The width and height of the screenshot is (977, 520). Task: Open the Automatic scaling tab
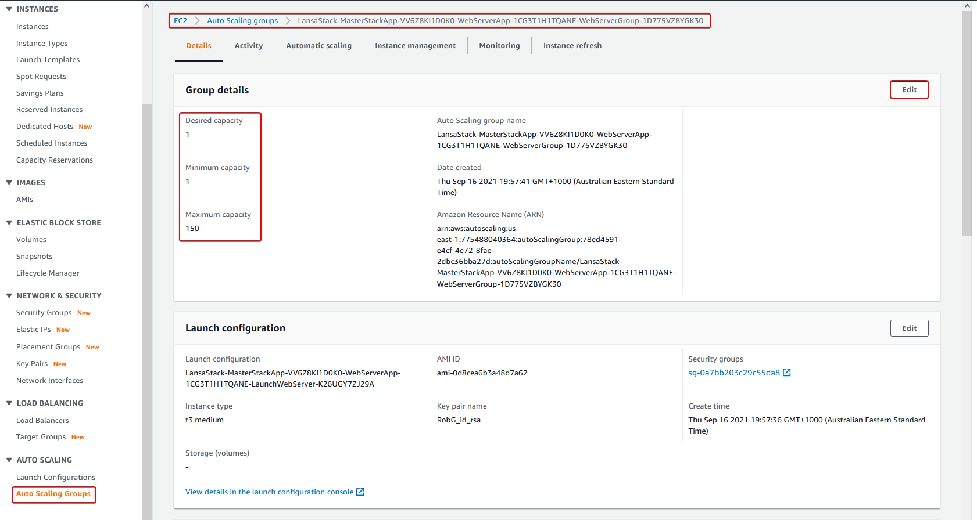318,46
